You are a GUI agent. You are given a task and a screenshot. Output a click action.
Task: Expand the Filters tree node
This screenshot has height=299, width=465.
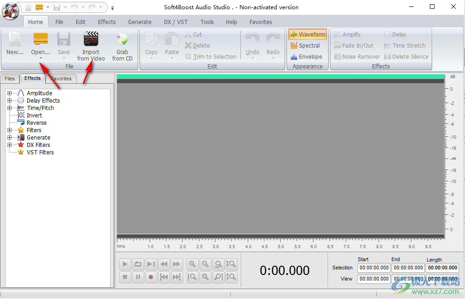click(x=10, y=130)
